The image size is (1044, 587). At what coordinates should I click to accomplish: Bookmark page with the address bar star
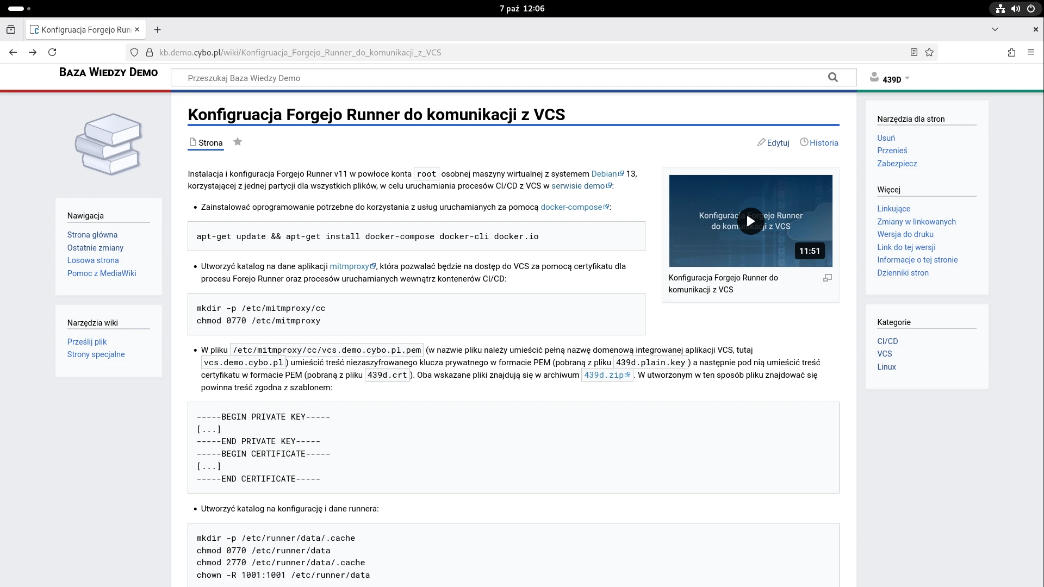(929, 52)
